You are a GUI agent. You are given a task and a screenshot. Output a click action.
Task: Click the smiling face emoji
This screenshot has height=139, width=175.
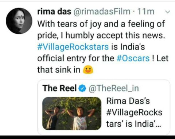tap(88, 70)
